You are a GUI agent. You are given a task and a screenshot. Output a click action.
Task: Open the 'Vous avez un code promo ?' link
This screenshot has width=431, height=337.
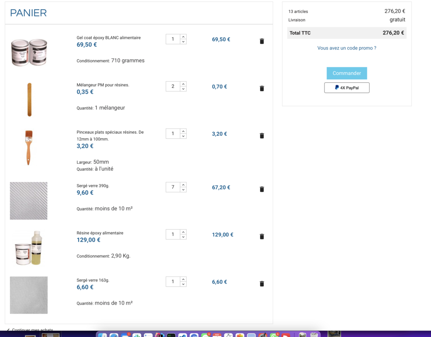pyautogui.click(x=347, y=48)
